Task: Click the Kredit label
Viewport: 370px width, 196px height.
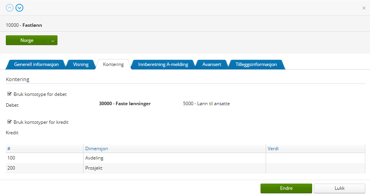Action: (12, 133)
